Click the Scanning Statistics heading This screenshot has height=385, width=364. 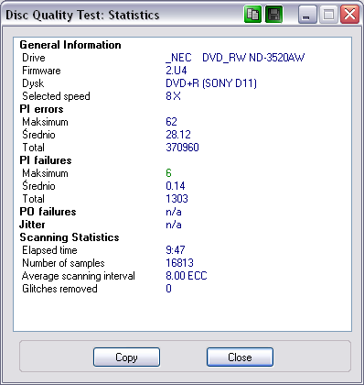click(70, 237)
